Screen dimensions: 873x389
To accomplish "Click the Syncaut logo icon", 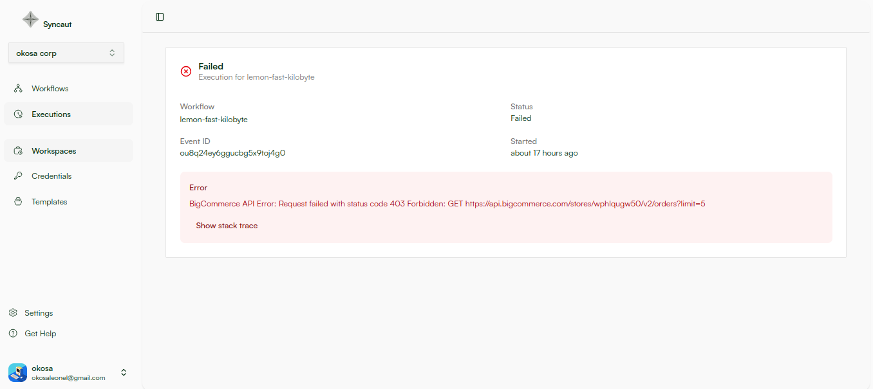I will (x=30, y=19).
